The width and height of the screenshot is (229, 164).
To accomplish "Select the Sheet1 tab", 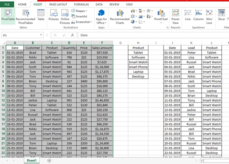I will coord(32,161).
